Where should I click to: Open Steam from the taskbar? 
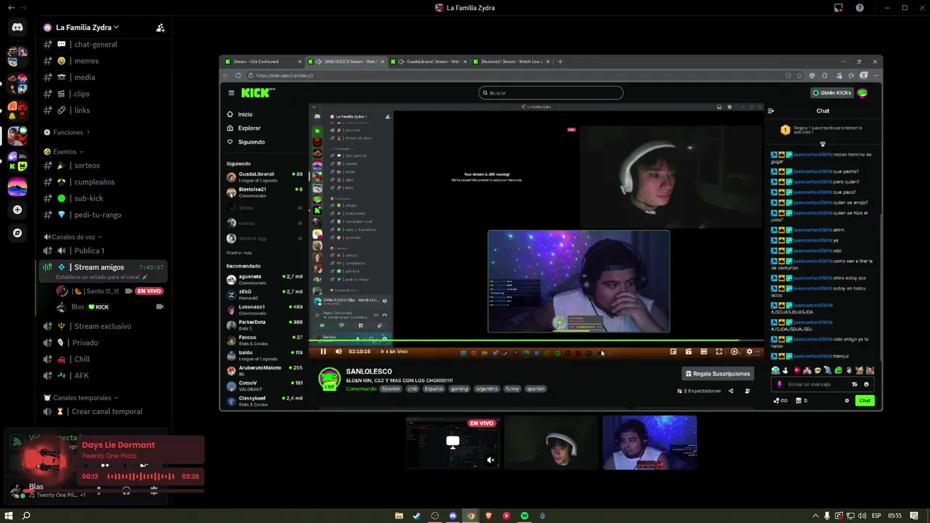click(416, 516)
